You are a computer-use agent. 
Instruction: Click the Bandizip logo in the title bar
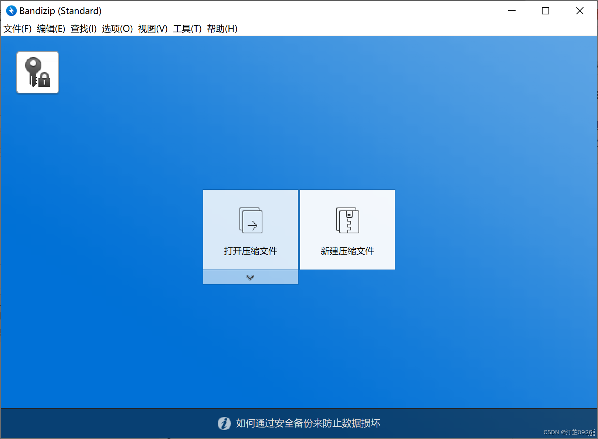pos(11,11)
